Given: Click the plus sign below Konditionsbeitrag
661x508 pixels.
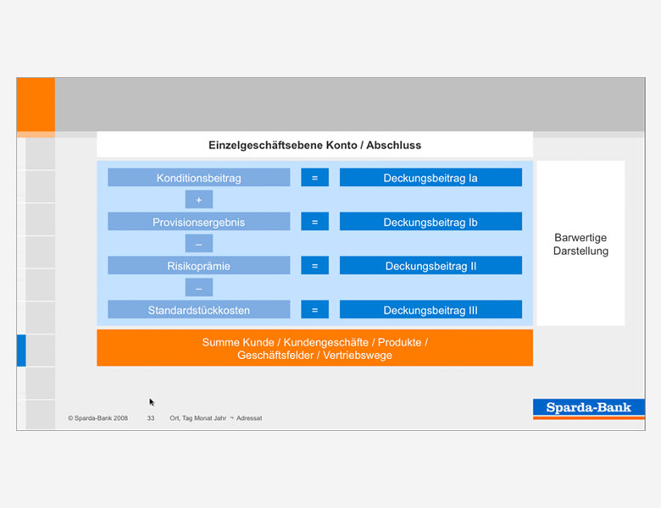Looking at the screenshot, I should [x=199, y=200].
